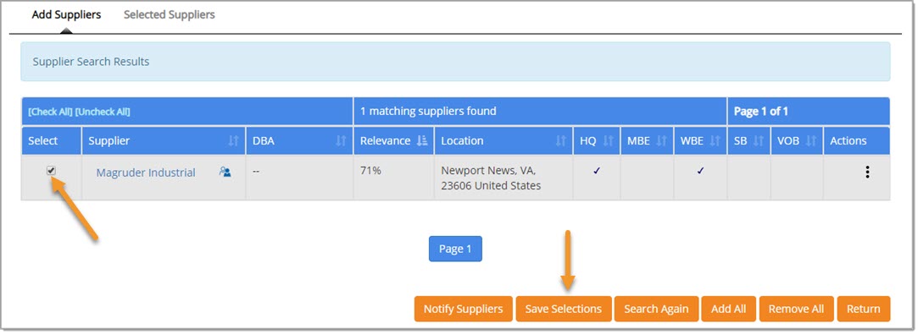Open the three-dot Actions menu for Magruder Industrial
The width and height of the screenshot is (918, 334).
pyautogui.click(x=867, y=172)
